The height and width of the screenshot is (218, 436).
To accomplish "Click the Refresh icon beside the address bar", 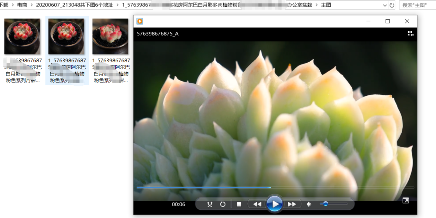I will (x=392, y=5).
